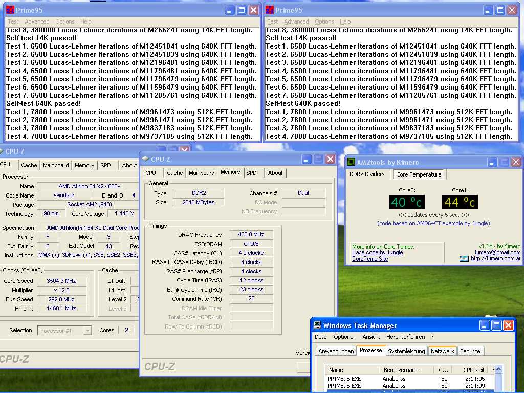Sort processes by Name column header
Image resolution: width=524 pixels, height=393 pixels.
pyautogui.click(x=352, y=370)
